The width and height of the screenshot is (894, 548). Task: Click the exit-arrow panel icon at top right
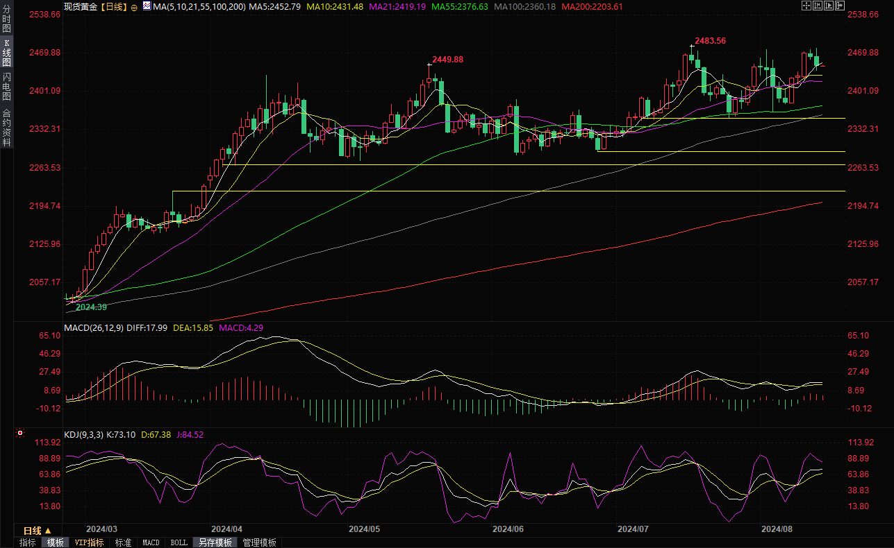point(840,6)
